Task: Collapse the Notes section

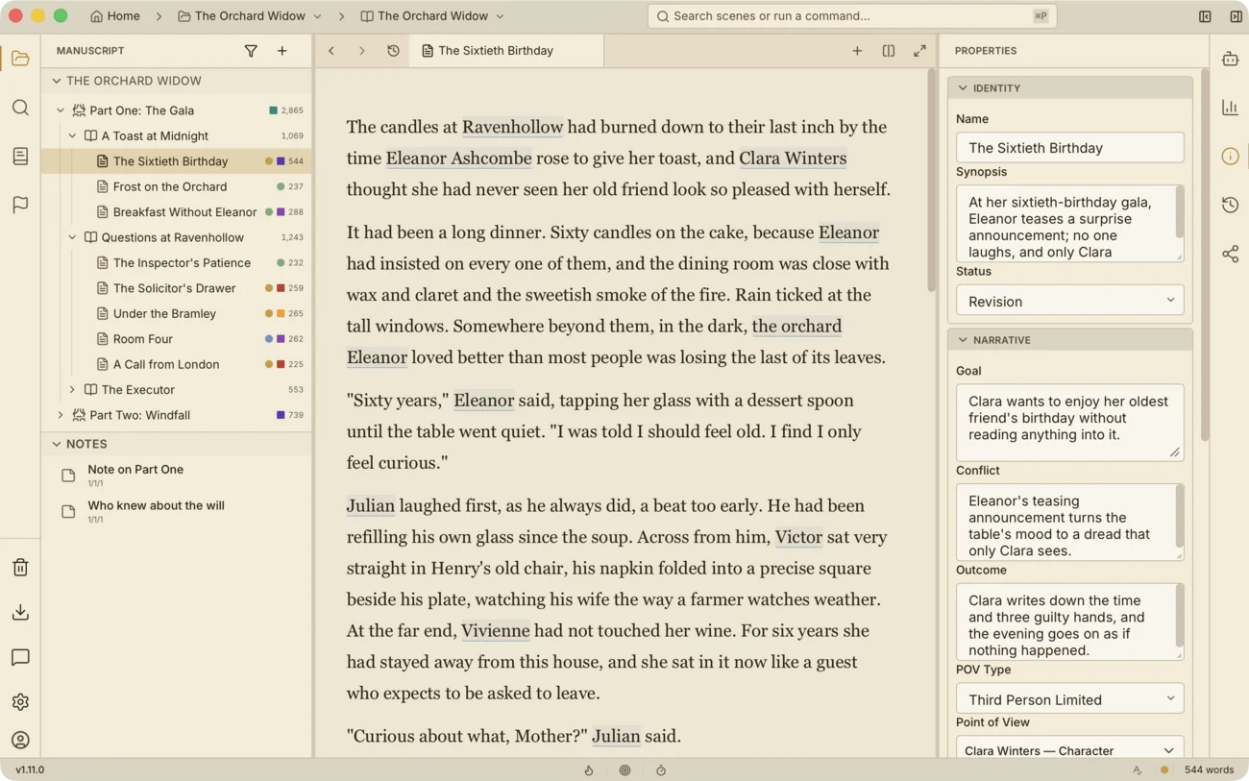Action: pos(57,444)
